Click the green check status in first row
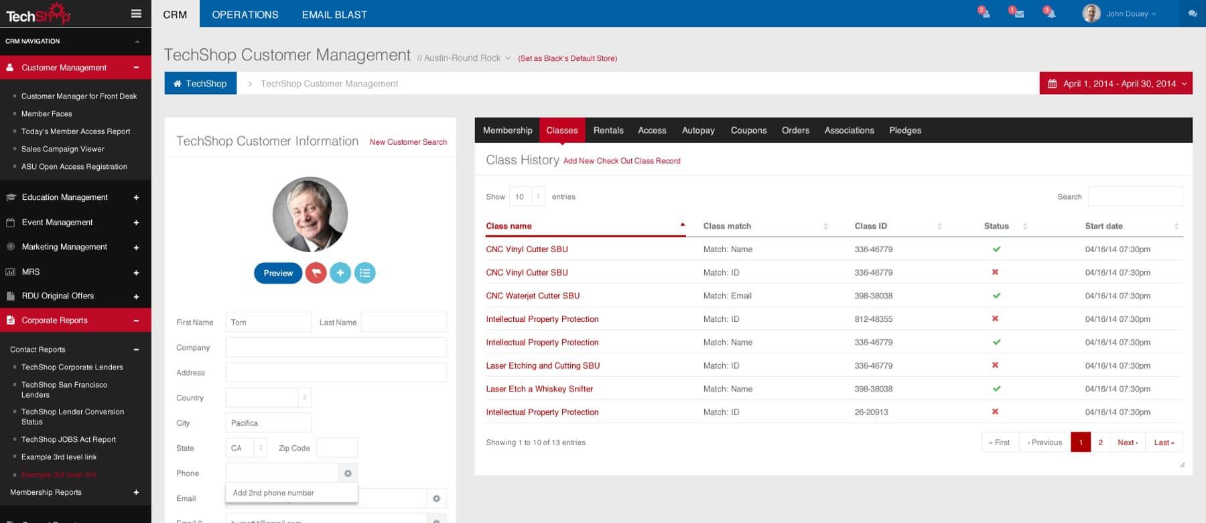Screen dimensions: 1206x523 tap(996, 249)
